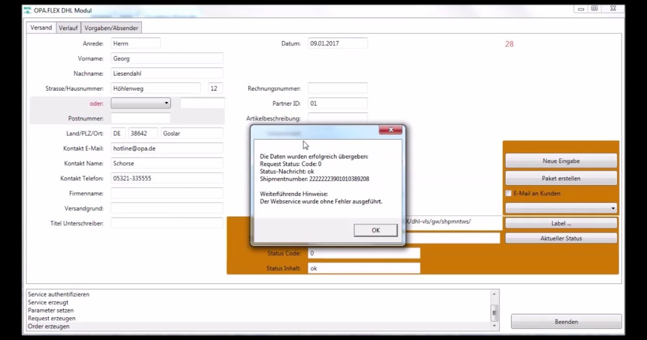
Task: Click the Kontakt Telefon field
Action: pos(167,178)
